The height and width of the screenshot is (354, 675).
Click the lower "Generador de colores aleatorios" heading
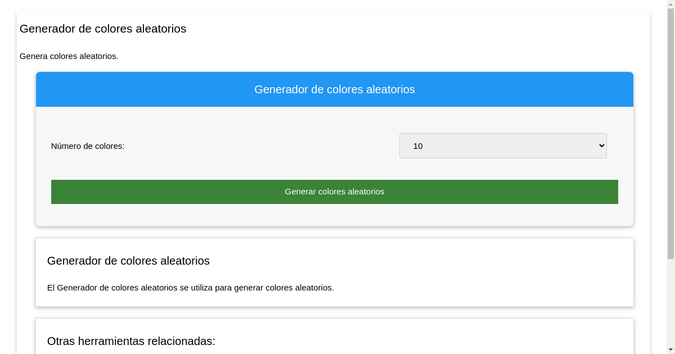[128, 261]
